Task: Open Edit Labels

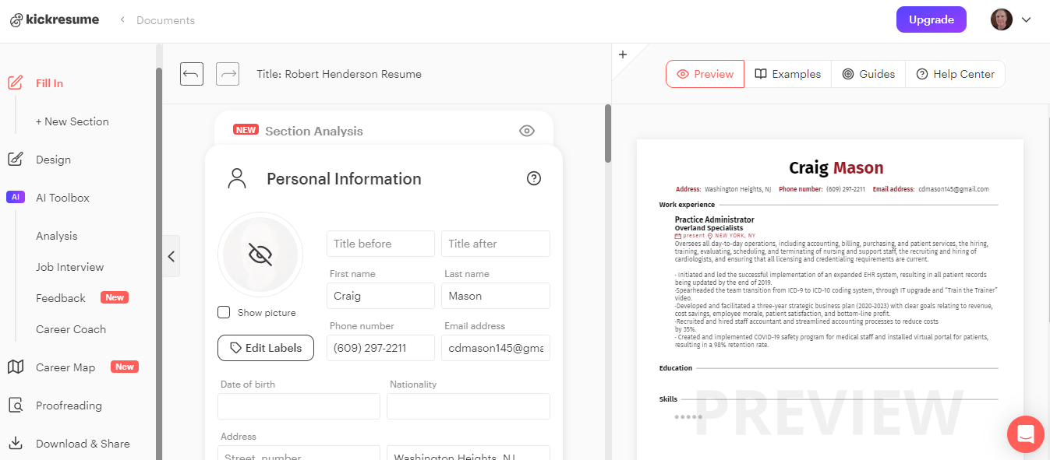Action: tap(265, 347)
